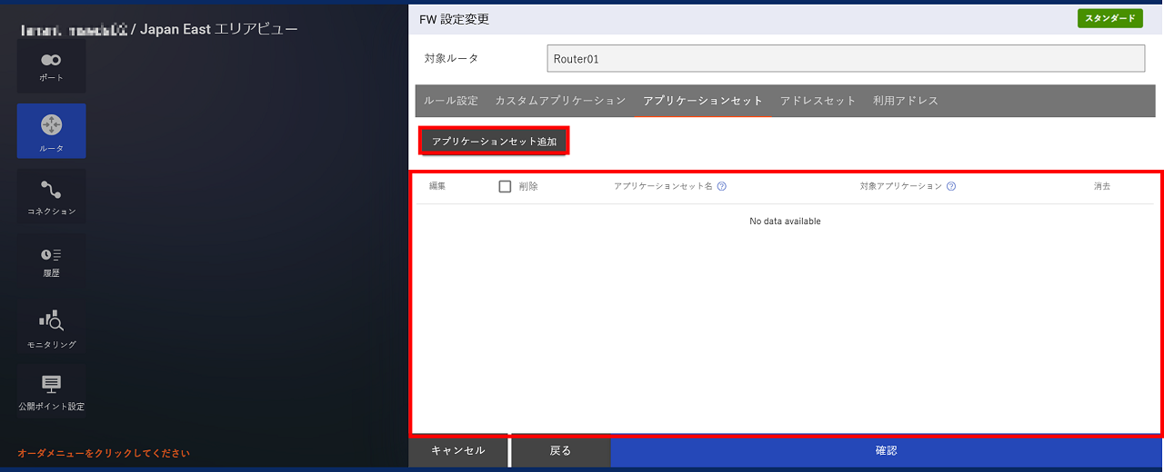Click the 編集 column header
This screenshot has height=472, width=1164.
click(x=437, y=186)
